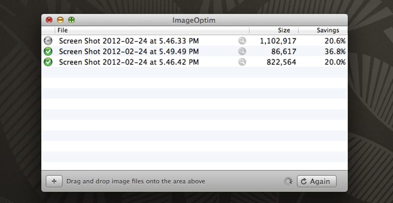Click the size value 1,102,917

pos(278,41)
